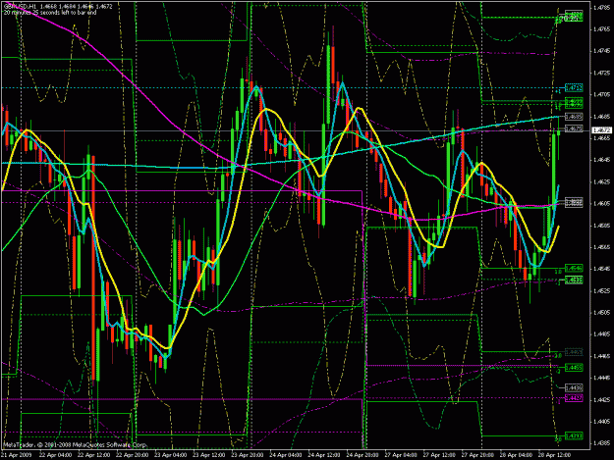Screen dimensions: 614x460
Task: Click the 1.4505 price scale value
Action: [x=601, y=312]
